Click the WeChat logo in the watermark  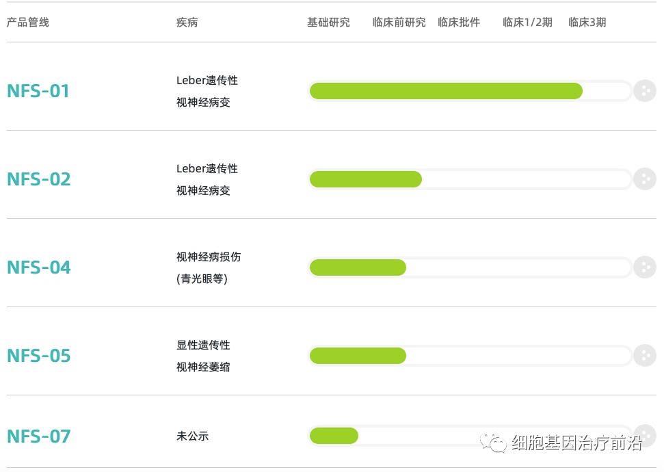(494, 442)
